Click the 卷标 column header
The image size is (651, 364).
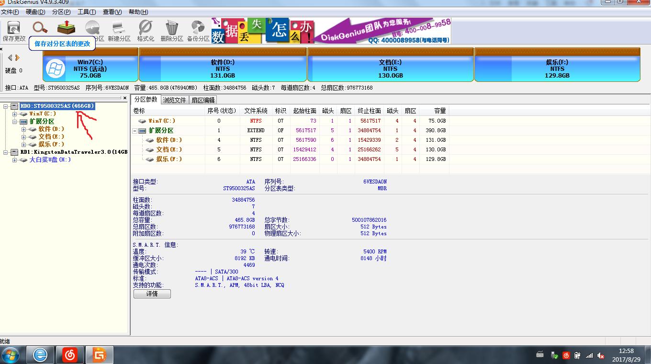pyautogui.click(x=168, y=111)
